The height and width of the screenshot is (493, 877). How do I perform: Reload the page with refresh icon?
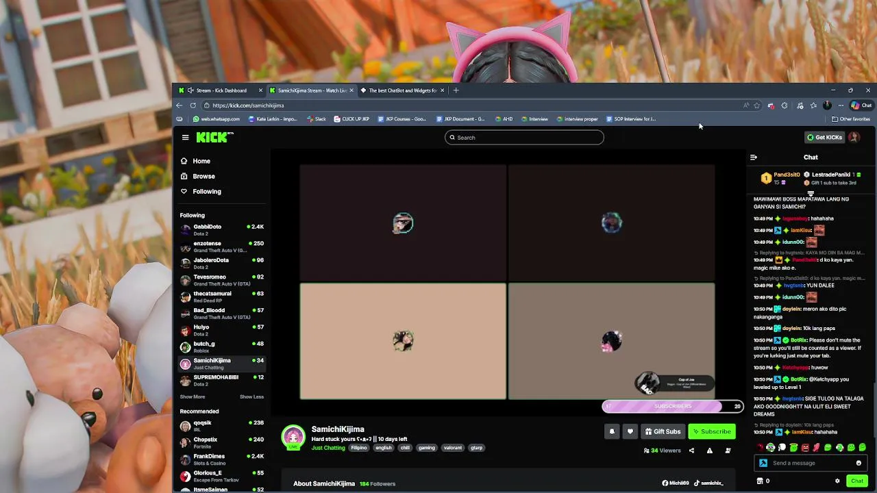click(x=193, y=105)
